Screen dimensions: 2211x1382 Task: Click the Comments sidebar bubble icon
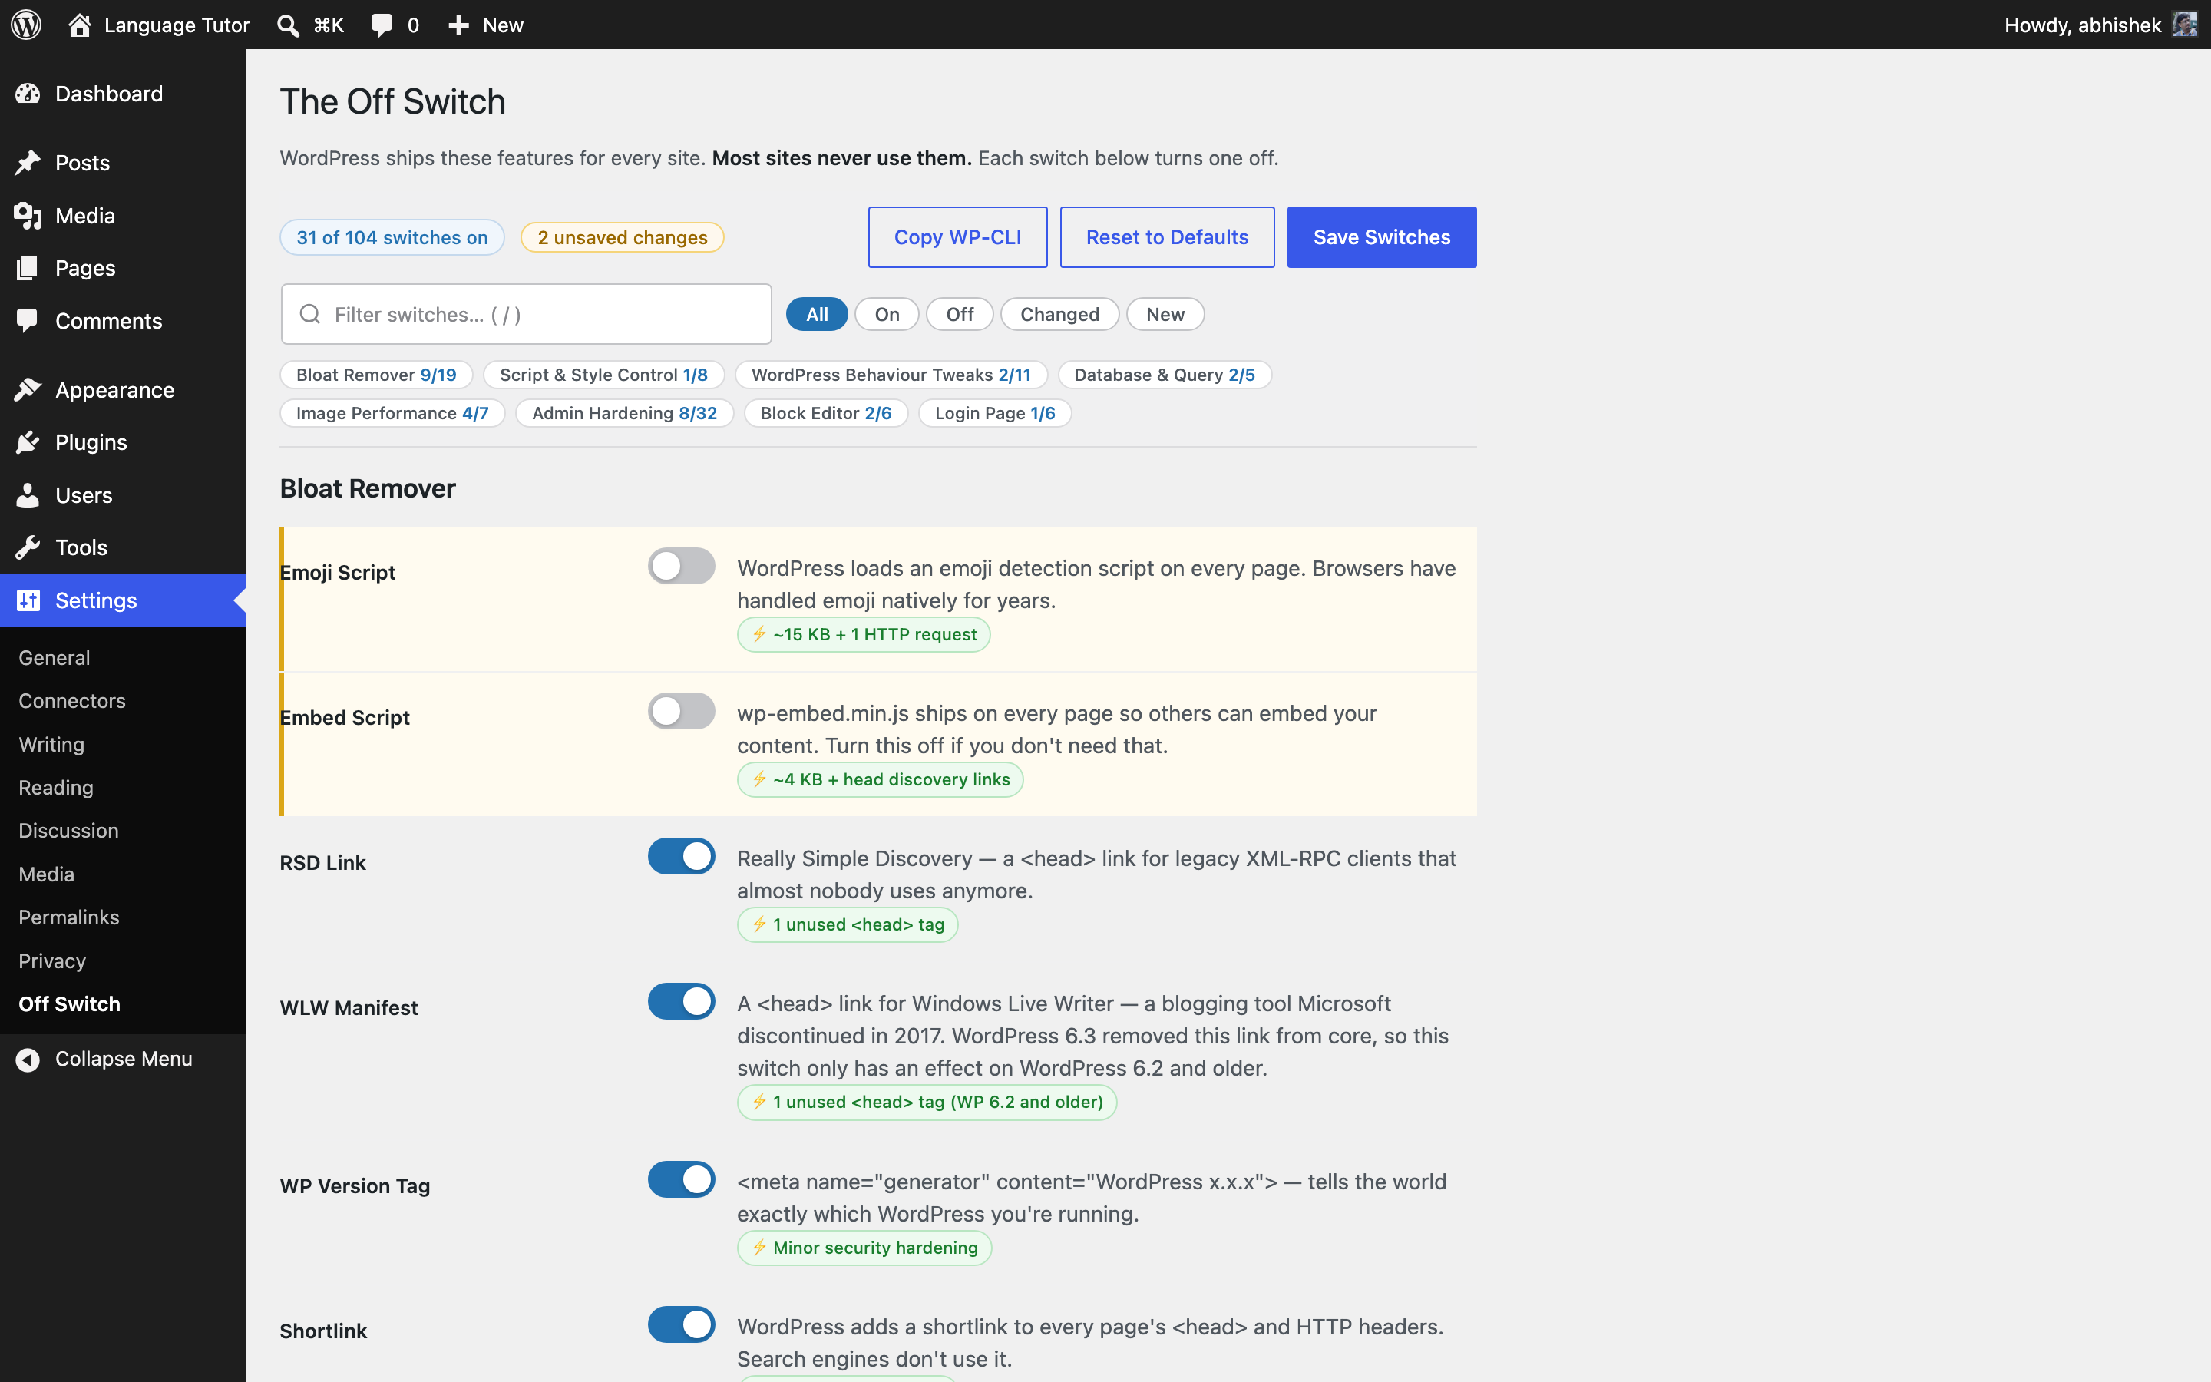pos(28,320)
